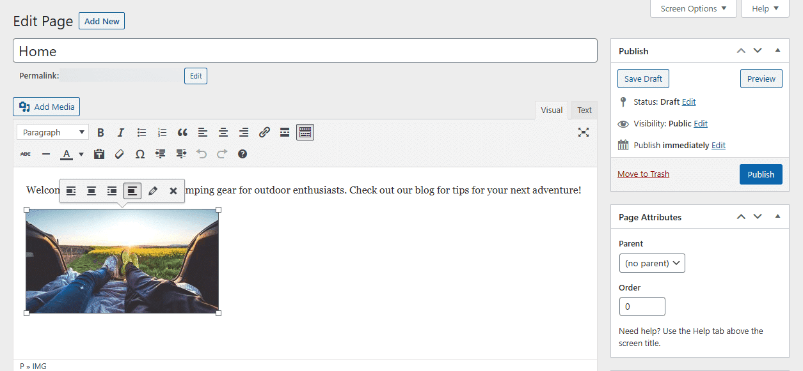Move the page to Trash

click(643, 174)
